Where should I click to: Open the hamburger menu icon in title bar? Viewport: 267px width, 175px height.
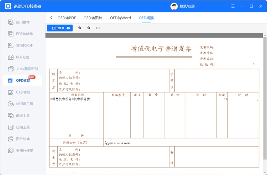tap(233, 6)
